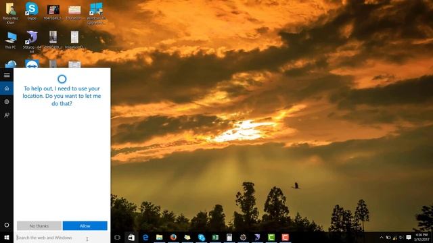
Task: Open Task View on the taskbar
Action: [117, 237]
